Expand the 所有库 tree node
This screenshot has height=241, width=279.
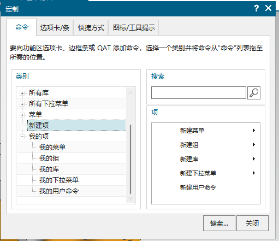coord(22,93)
